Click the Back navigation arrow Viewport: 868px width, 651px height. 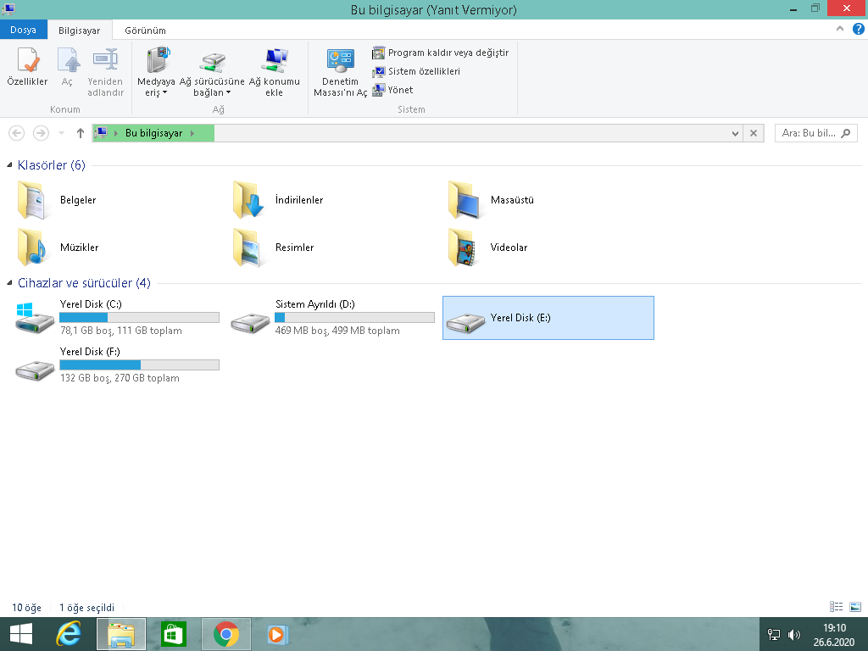(x=17, y=133)
